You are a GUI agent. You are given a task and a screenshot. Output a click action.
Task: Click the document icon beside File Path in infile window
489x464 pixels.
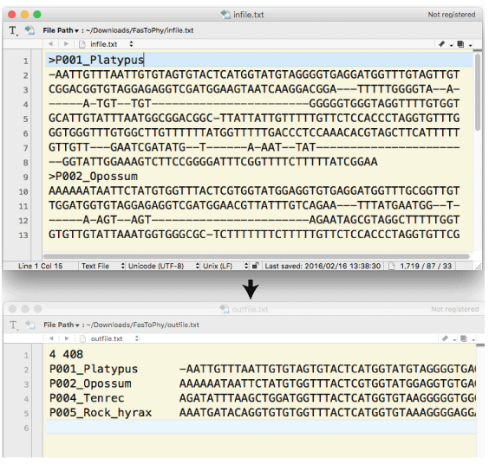click(29, 30)
